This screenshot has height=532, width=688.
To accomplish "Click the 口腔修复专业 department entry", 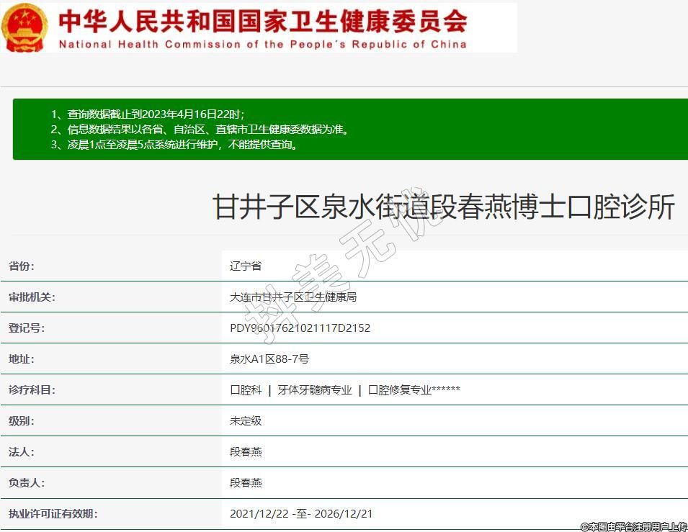I will 400,390.
